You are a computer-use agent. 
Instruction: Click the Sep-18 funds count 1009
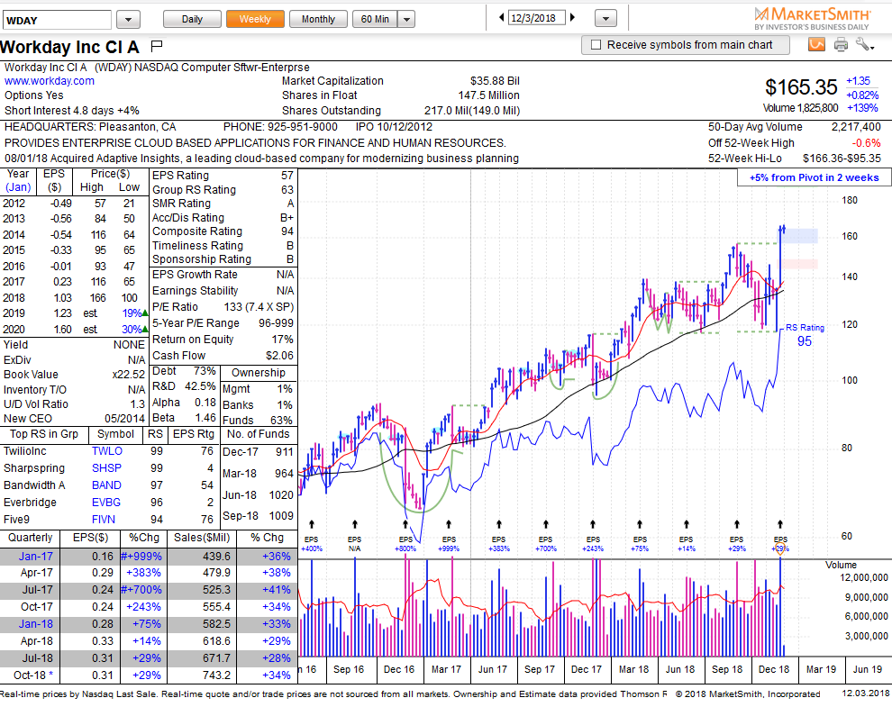(282, 516)
